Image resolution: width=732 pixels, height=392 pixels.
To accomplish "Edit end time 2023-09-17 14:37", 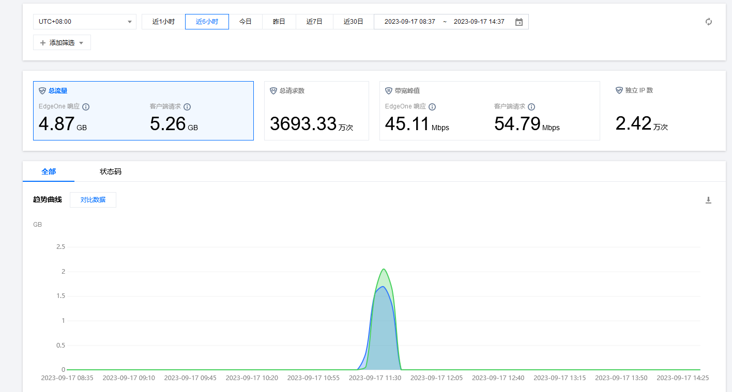I will (479, 22).
